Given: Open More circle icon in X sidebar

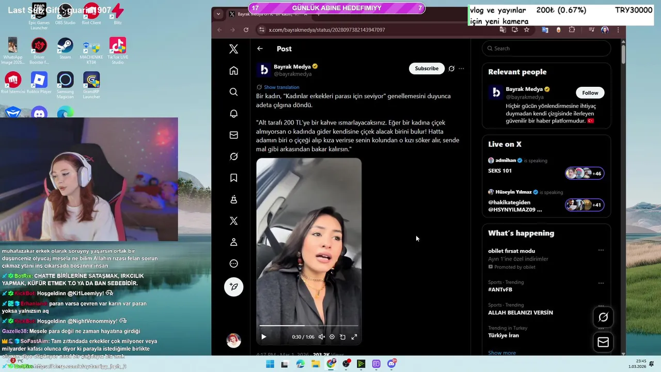Looking at the screenshot, I should coord(233,263).
